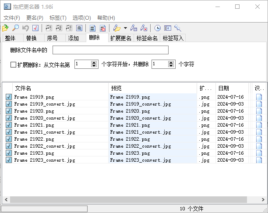
Task: Click file icon in Frame 21921_convert.jpg row
Action: [x=259, y=132]
